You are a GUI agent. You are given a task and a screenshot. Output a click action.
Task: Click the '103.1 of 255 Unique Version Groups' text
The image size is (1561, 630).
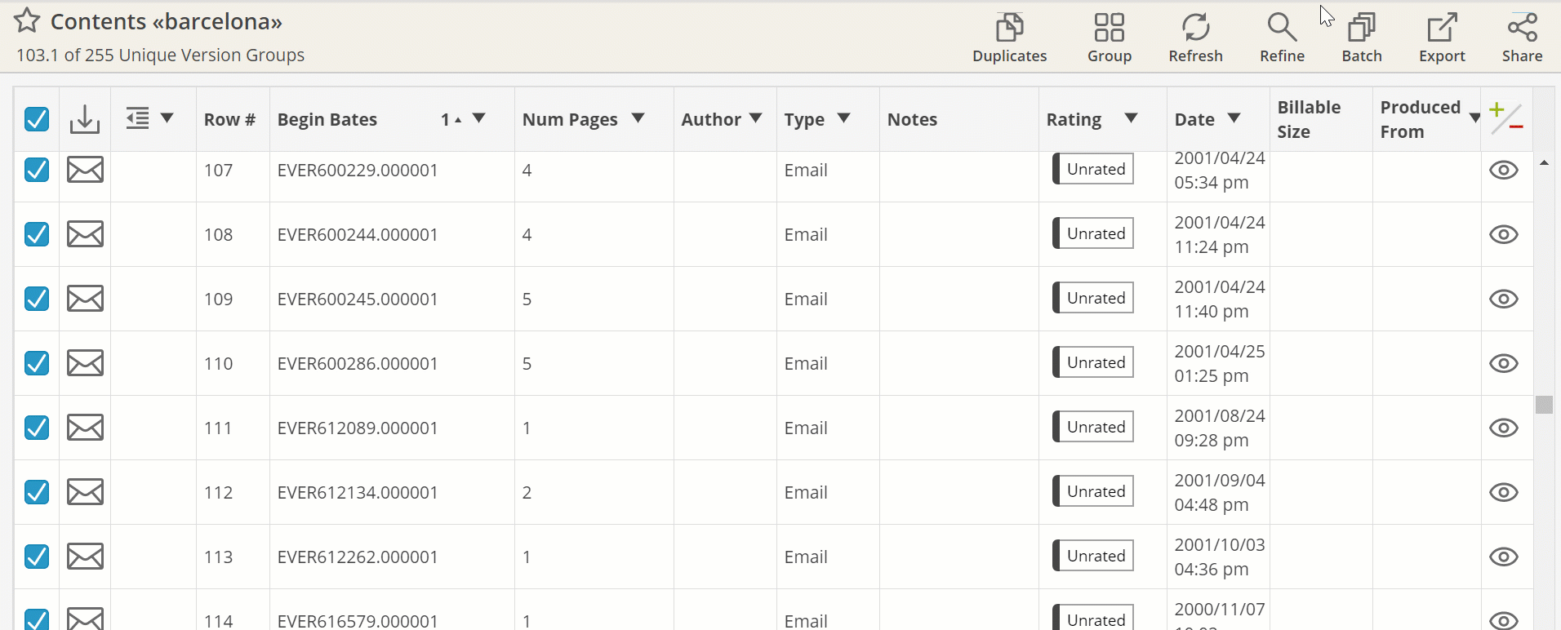click(160, 55)
